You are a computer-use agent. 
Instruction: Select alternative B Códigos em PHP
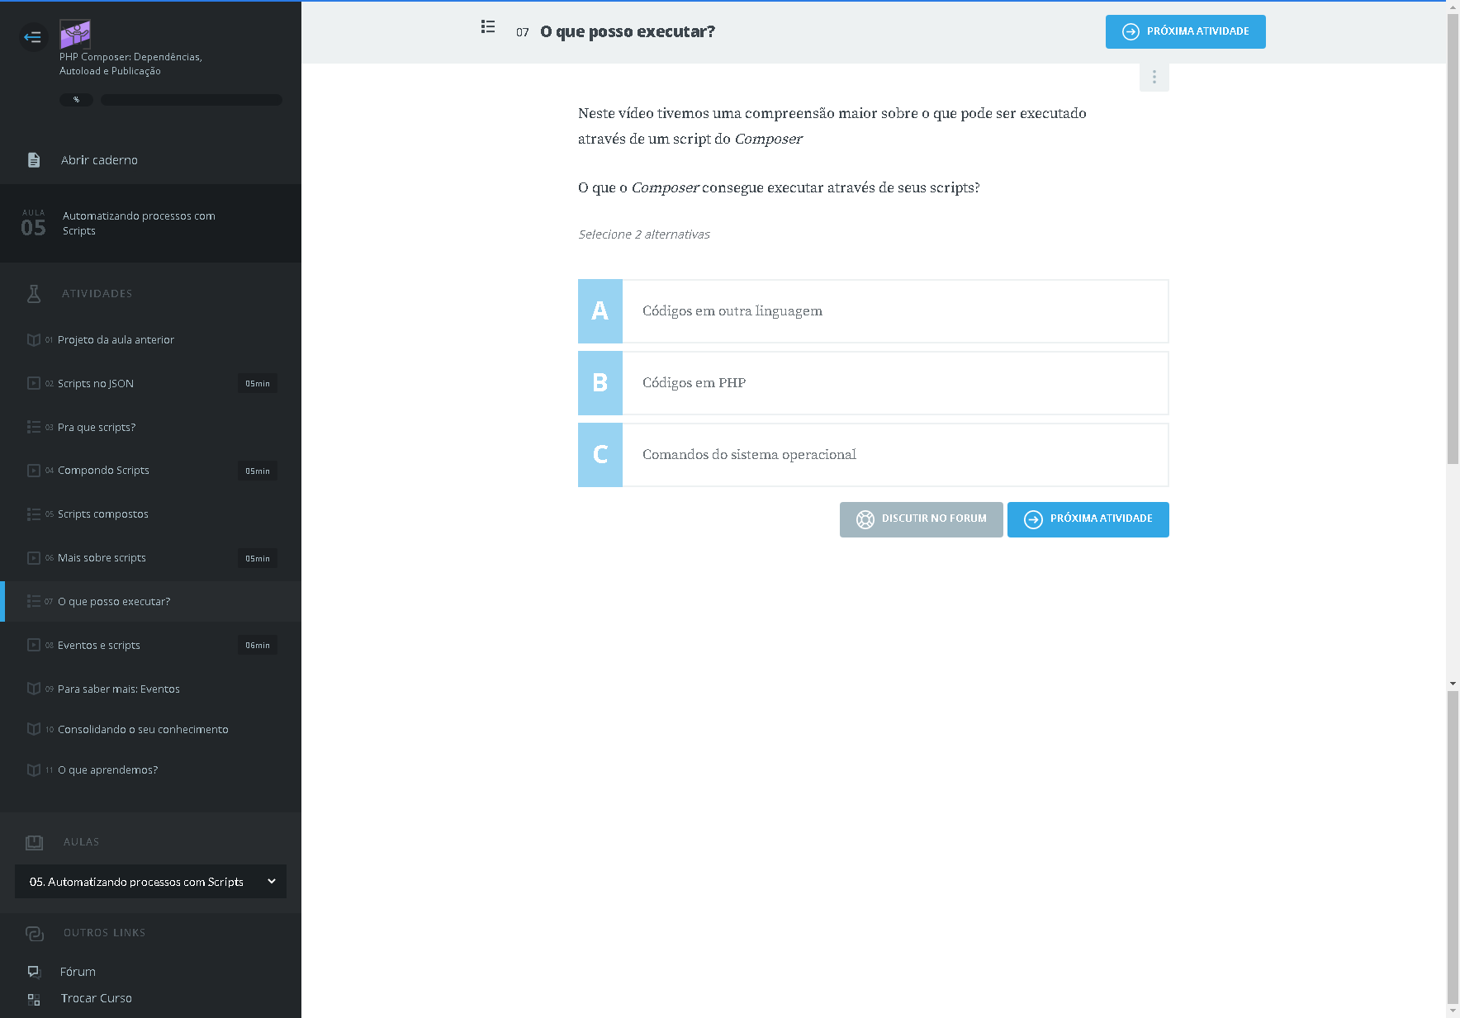873,383
